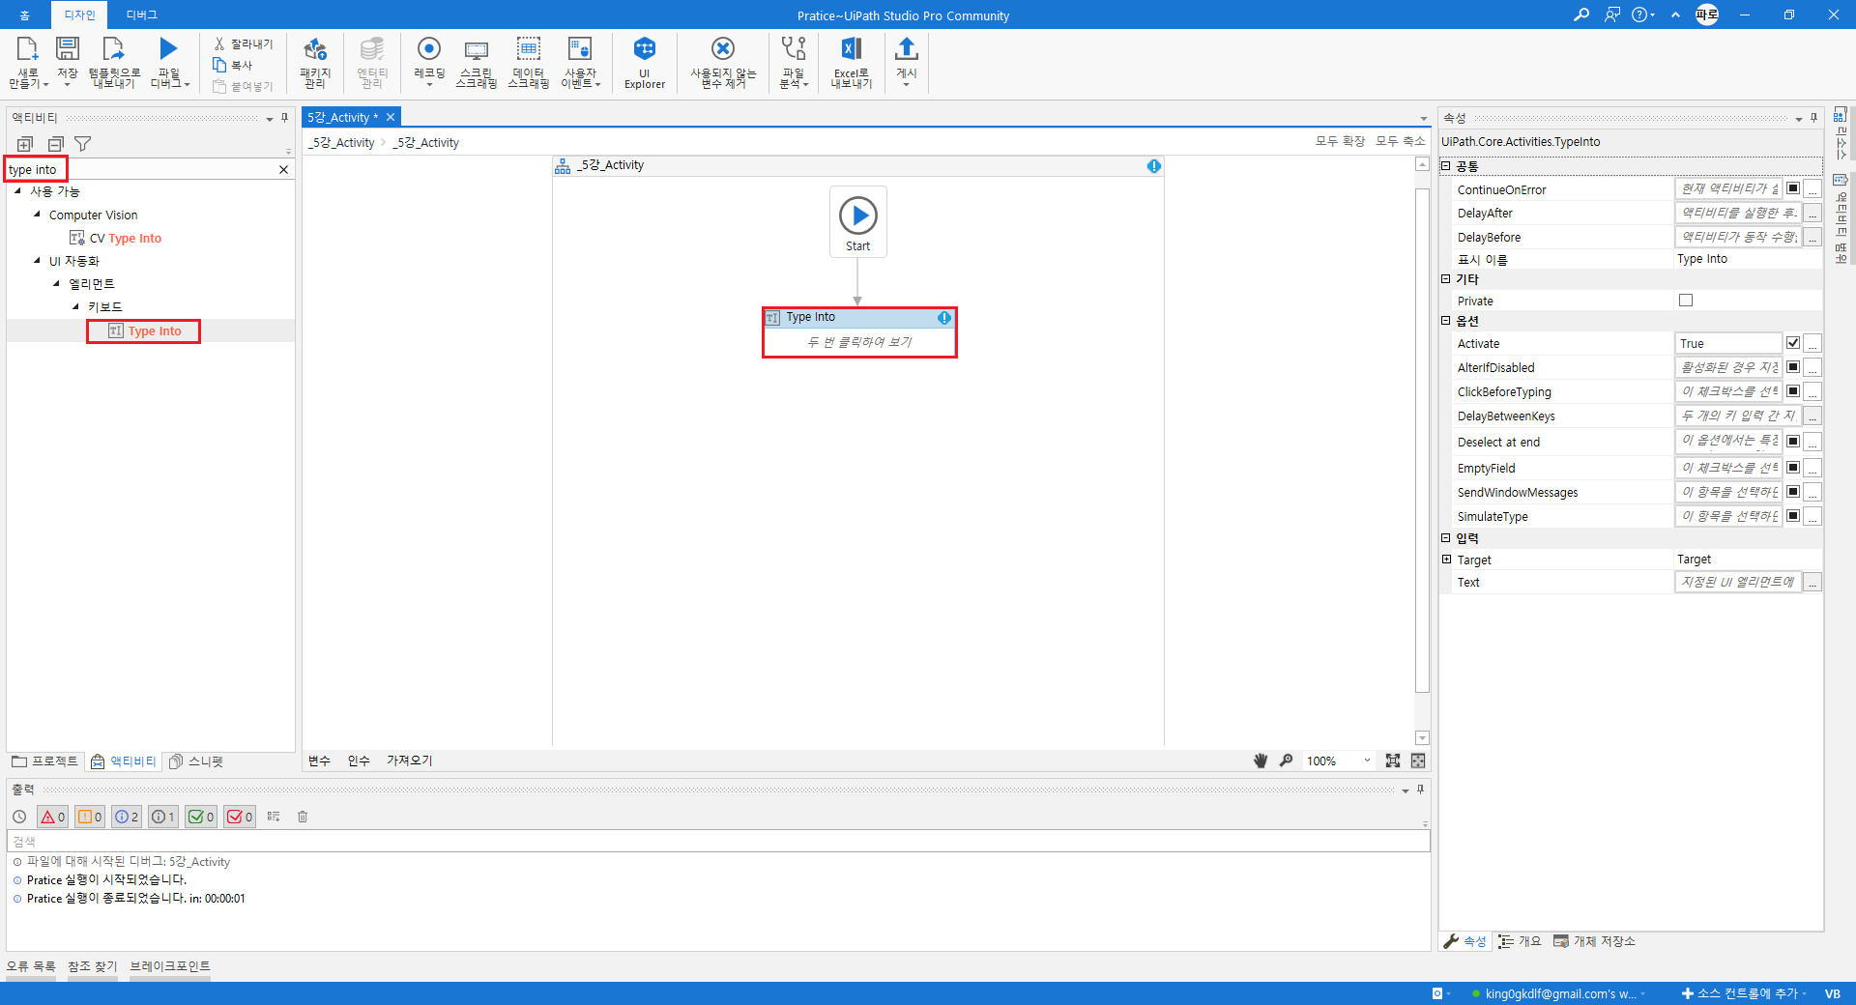1856x1005 pixels.
Task: Toggle trace messages filter showing 1
Action: [x=163, y=817]
